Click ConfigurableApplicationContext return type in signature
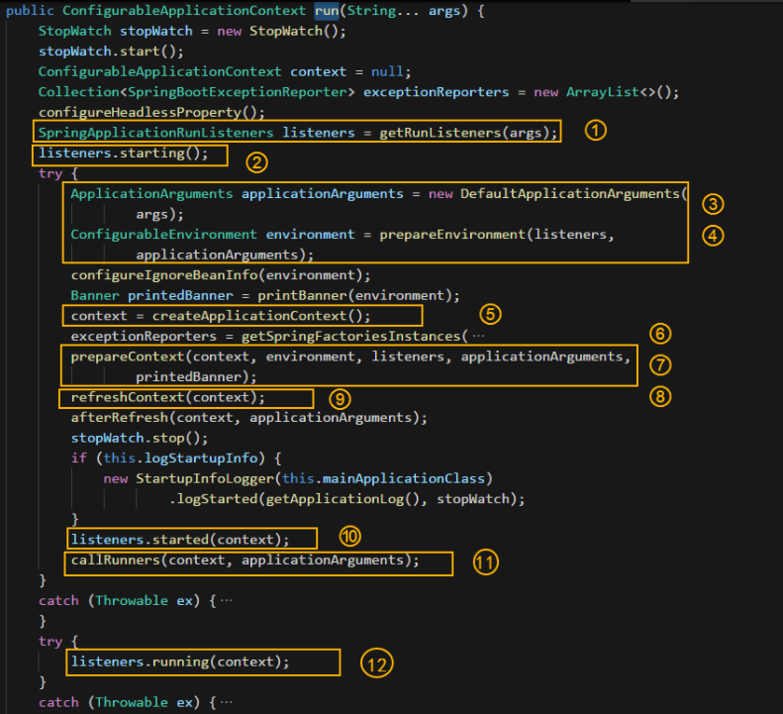Image resolution: width=783 pixels, height=714 pixels. click(x=184, y=11)
